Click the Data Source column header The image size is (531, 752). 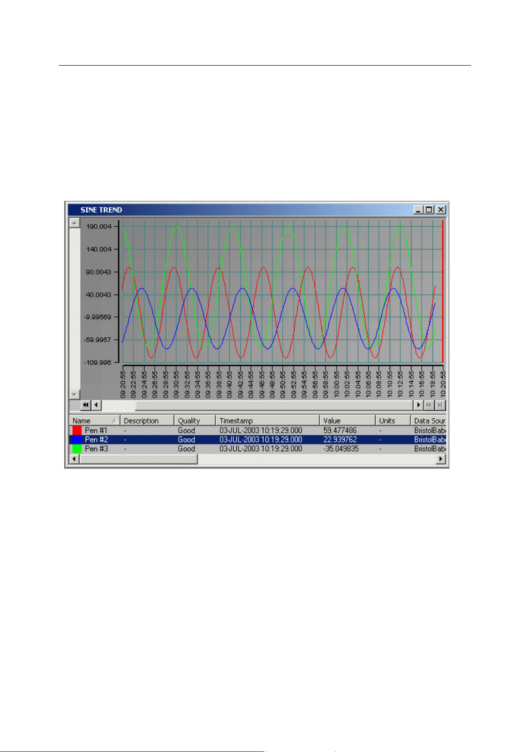click(x=429, y=420)
